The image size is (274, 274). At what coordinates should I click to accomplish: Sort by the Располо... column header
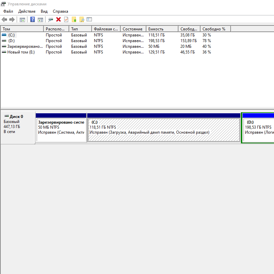pos(56,29)
